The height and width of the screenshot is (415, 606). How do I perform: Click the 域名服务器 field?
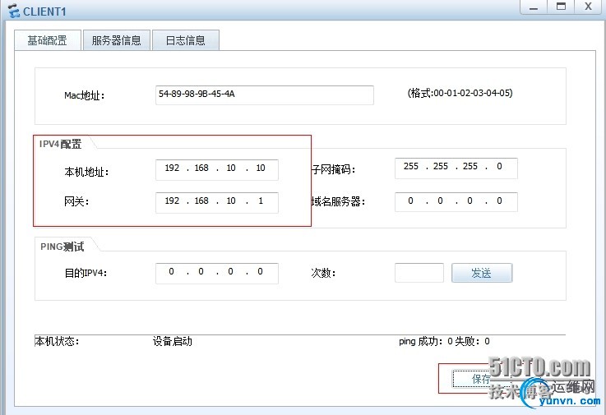point(456,201)
